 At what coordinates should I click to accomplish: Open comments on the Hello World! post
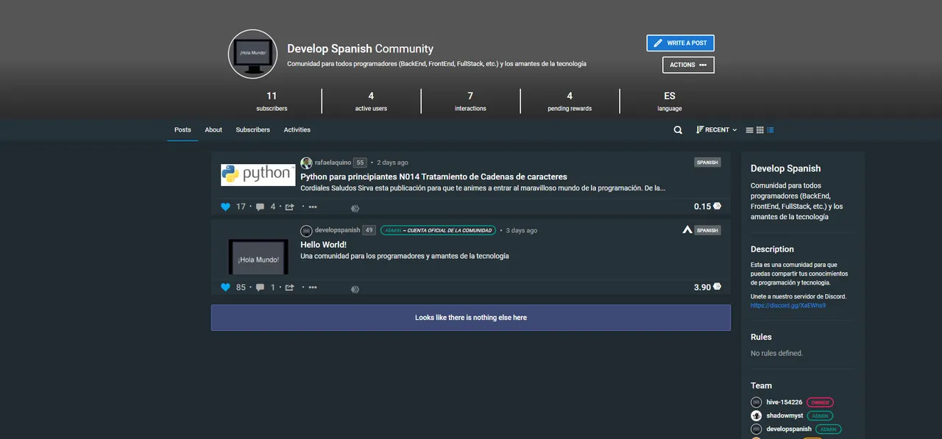pyautogui.click(x=260, y=288)
